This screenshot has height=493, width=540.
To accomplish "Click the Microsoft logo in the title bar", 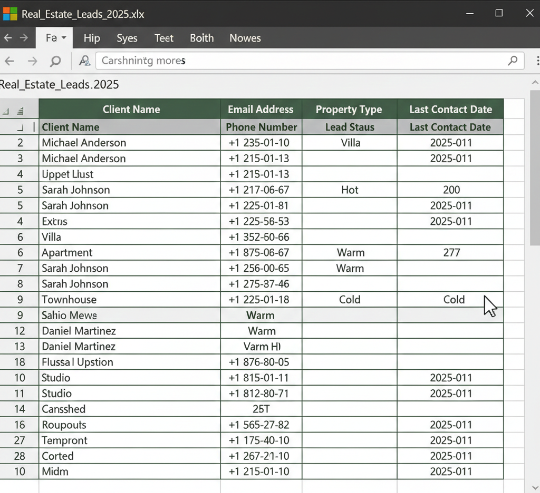I will (x=10, y=14).
